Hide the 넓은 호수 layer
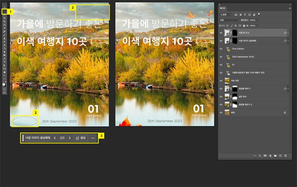Screen dimensions: 297x187 [x=221, y=97]
